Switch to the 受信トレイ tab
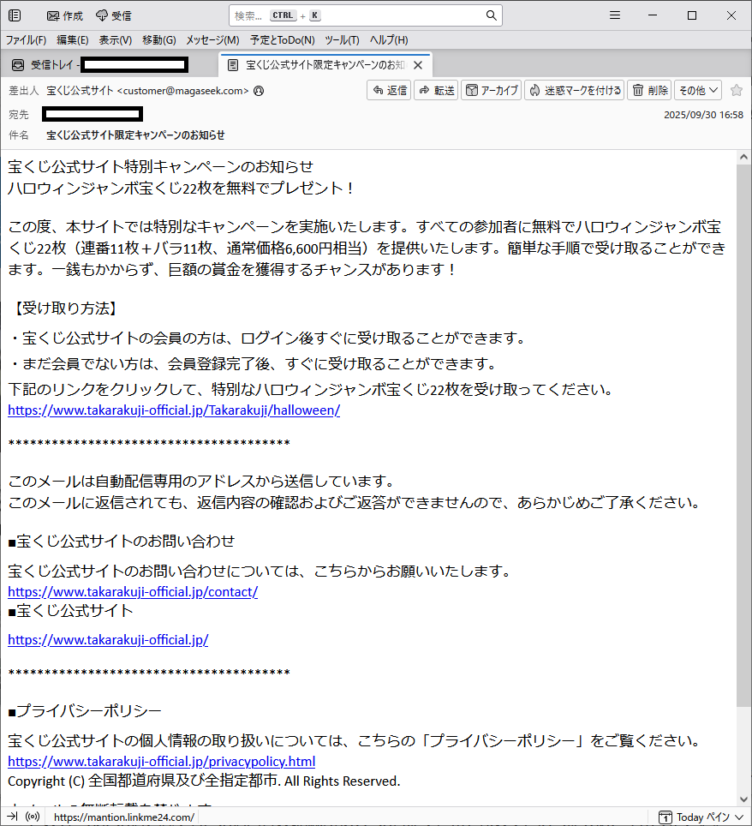Screen dimensions: 752x826 click(x=107, y=65)
